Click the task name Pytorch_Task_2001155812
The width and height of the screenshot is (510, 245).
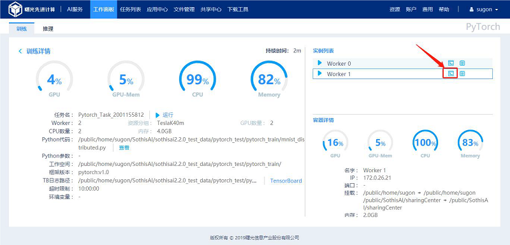(x=111, y=115)
